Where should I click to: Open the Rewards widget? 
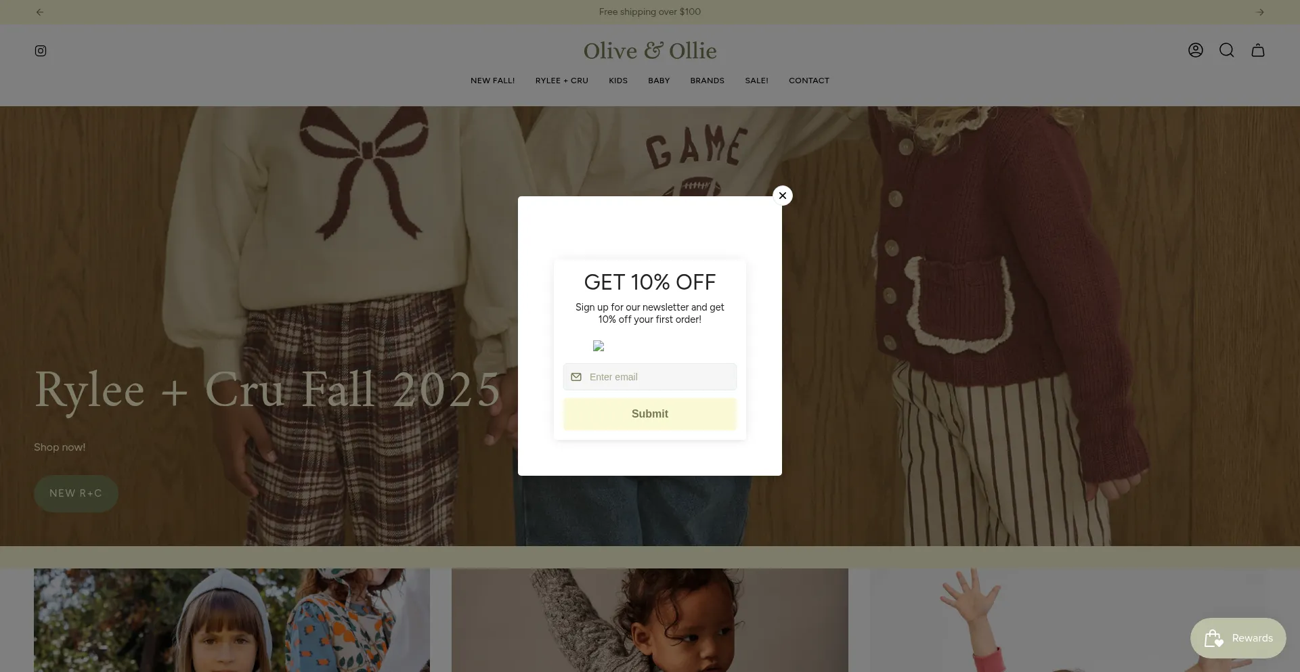click(x=1238, y=638)
